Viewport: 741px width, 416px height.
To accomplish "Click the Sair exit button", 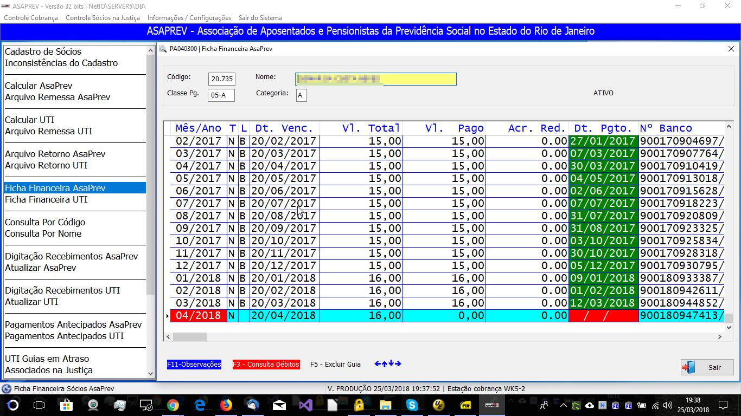I will (x=707, y=367).
